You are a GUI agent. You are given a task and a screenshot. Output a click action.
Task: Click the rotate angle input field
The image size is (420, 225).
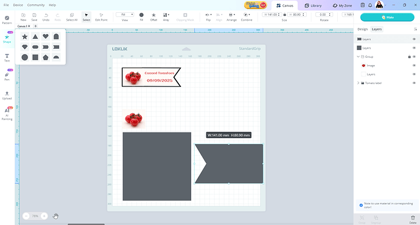click(x=324, y=15)
